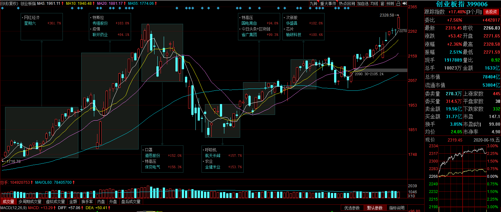Click the 预测 forecast tool
501x212 pixels.
390,3
